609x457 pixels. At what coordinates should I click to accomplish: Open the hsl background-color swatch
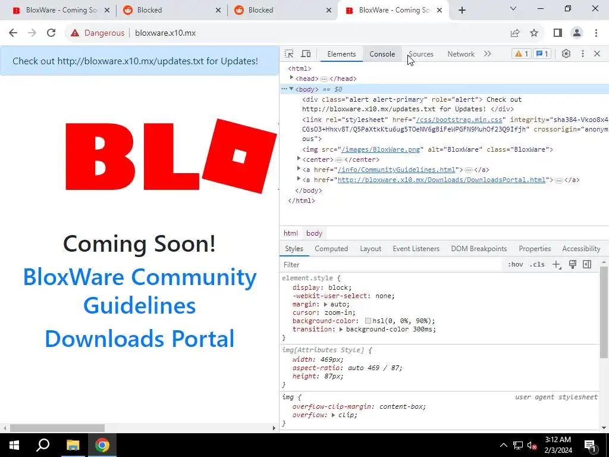coord(368,321)
